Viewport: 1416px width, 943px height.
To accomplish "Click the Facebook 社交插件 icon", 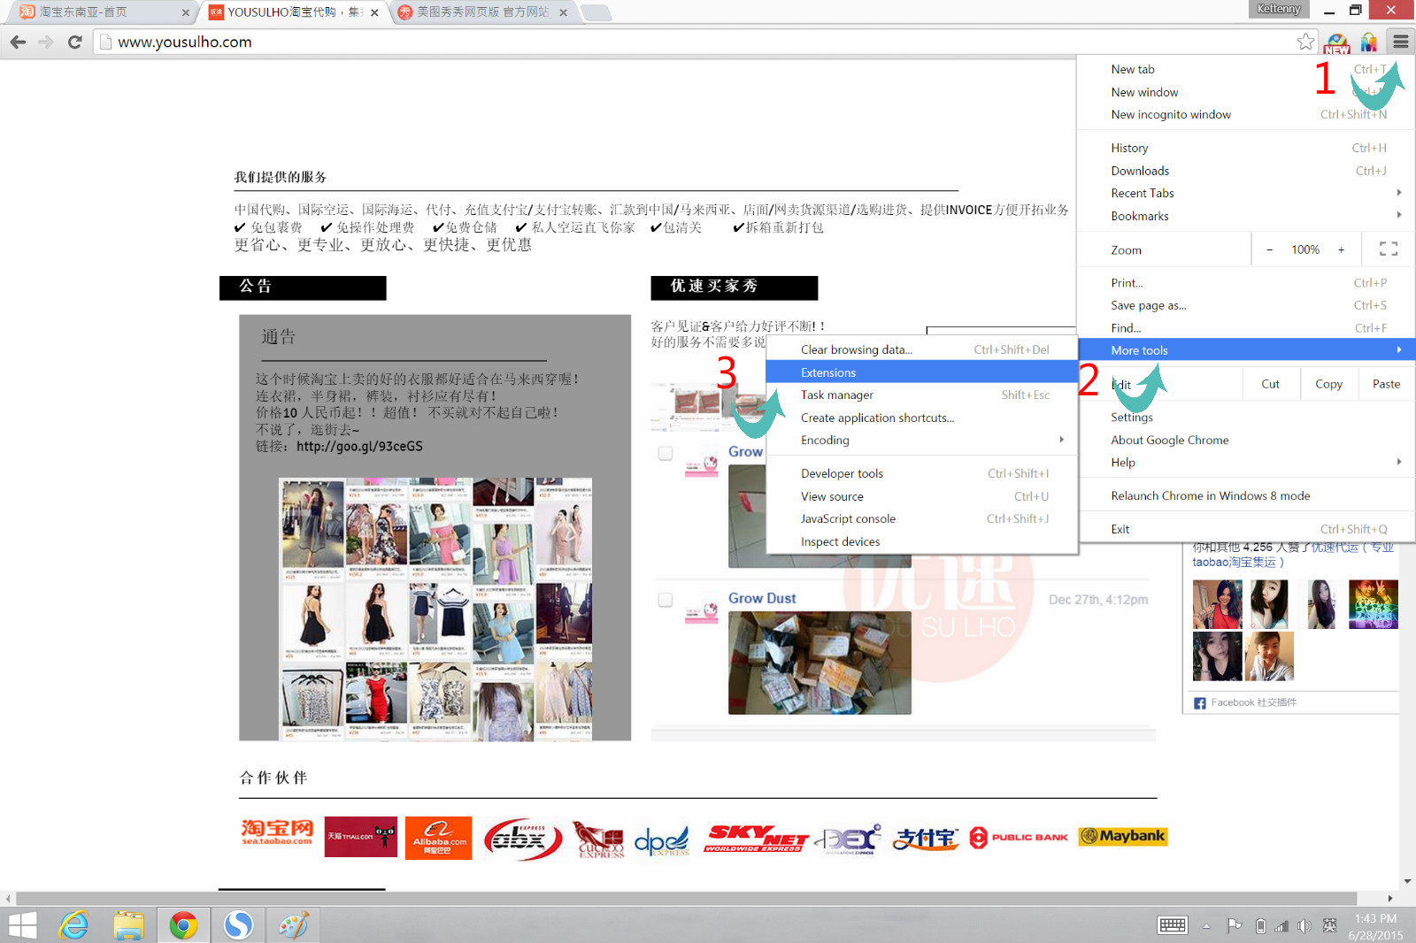I will (x=1200, y=703).
